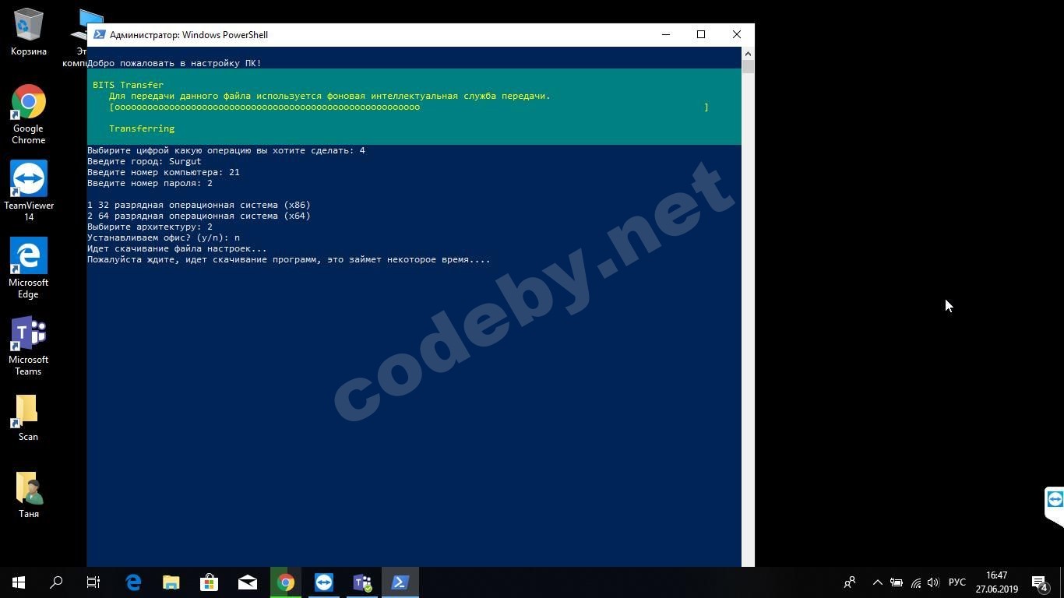The height and width of the screenshot is (598, 1064).
Task: Open the Mail app from the taskbar
Action: [x=248, y=582]
